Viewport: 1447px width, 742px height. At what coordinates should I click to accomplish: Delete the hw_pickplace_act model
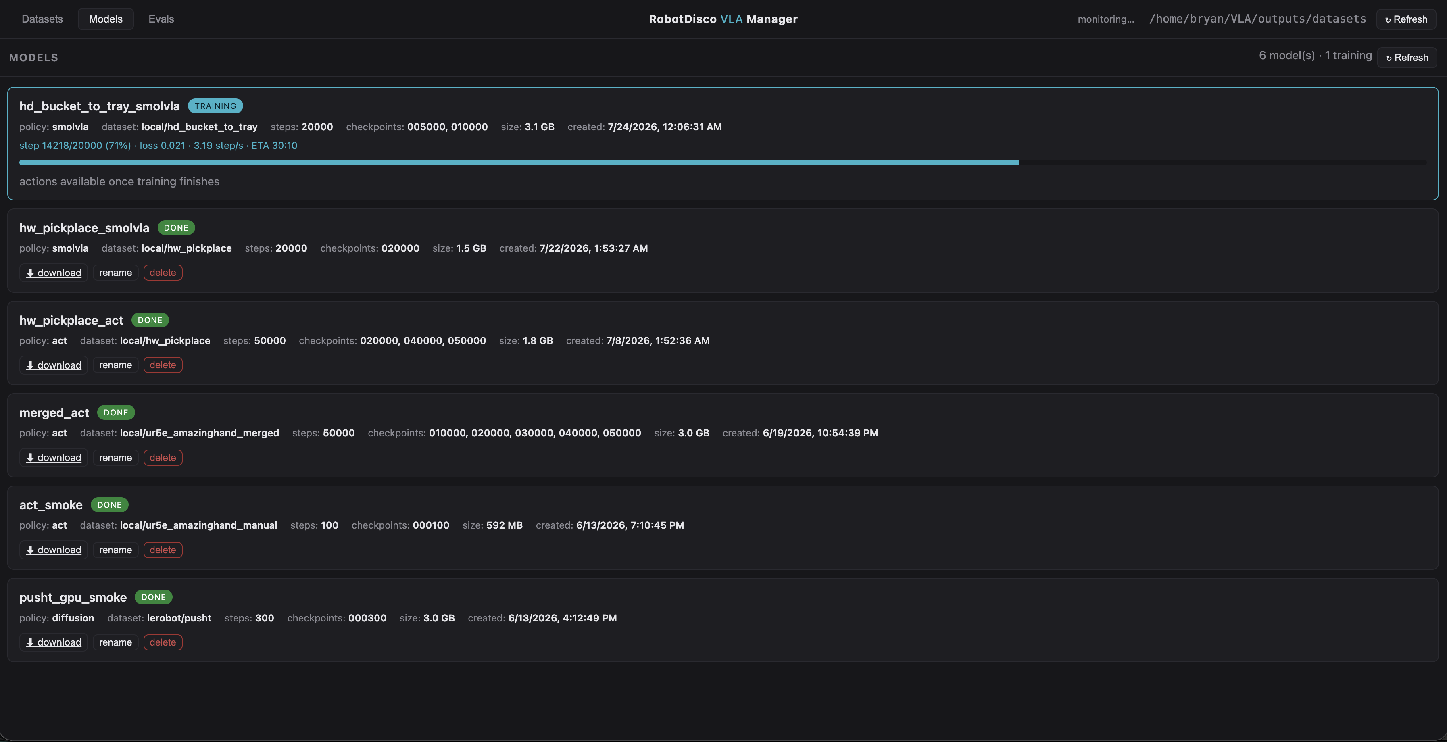(163, 365)
